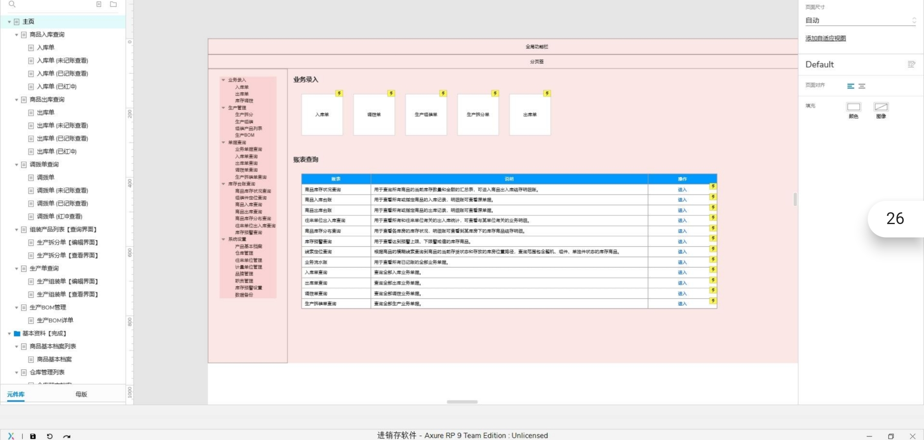Select center page alignment icon
This screenshot has height=440, width=924.
pos(862,86)
